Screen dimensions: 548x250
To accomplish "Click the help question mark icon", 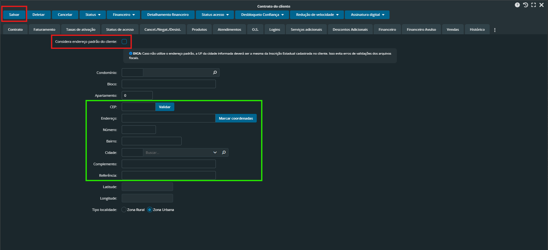I will (x=517, y=5).
